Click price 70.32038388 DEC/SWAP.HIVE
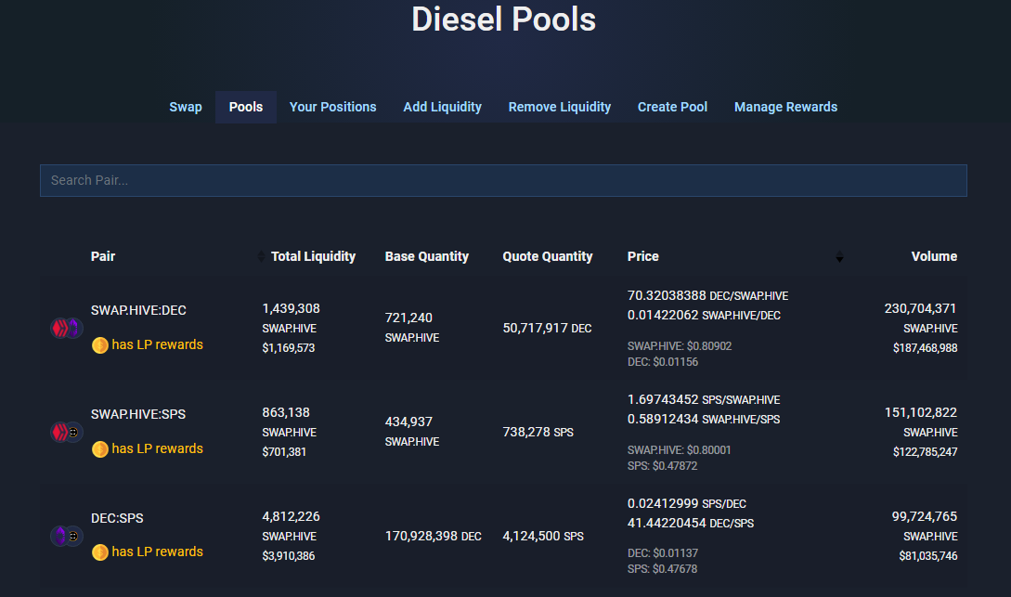The height and width of the screenshot is (597, 1011). 708,296
